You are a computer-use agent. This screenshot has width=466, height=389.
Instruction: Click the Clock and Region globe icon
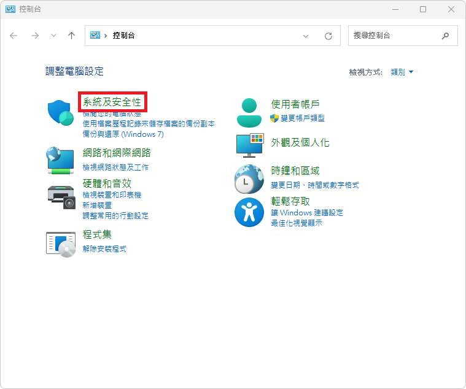(249, 179)
